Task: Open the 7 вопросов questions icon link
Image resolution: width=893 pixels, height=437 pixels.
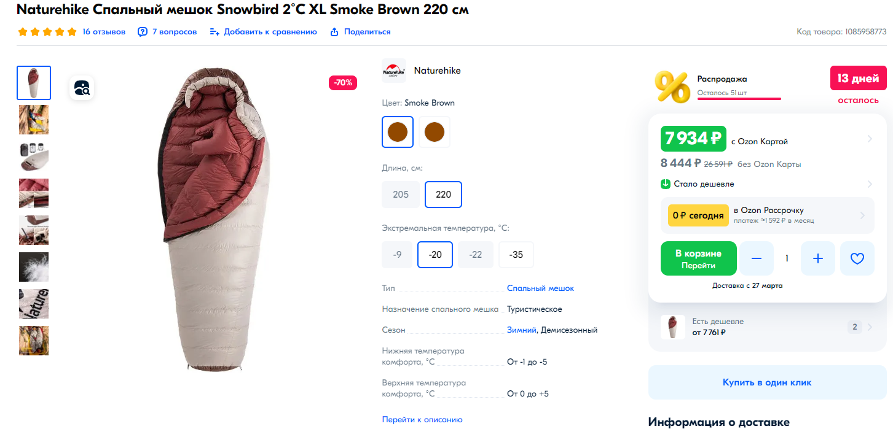Action: pyautogui.click(x=143, y=32)
